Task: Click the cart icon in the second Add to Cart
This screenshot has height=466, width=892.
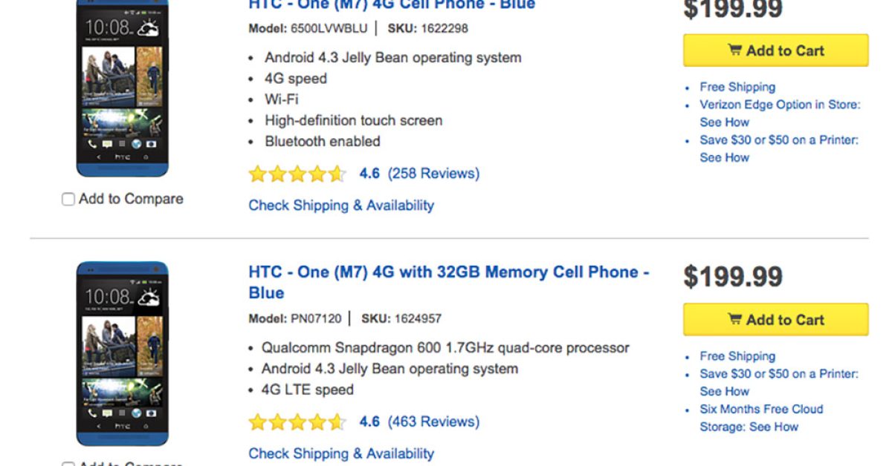Action: (x=734, y=320)
